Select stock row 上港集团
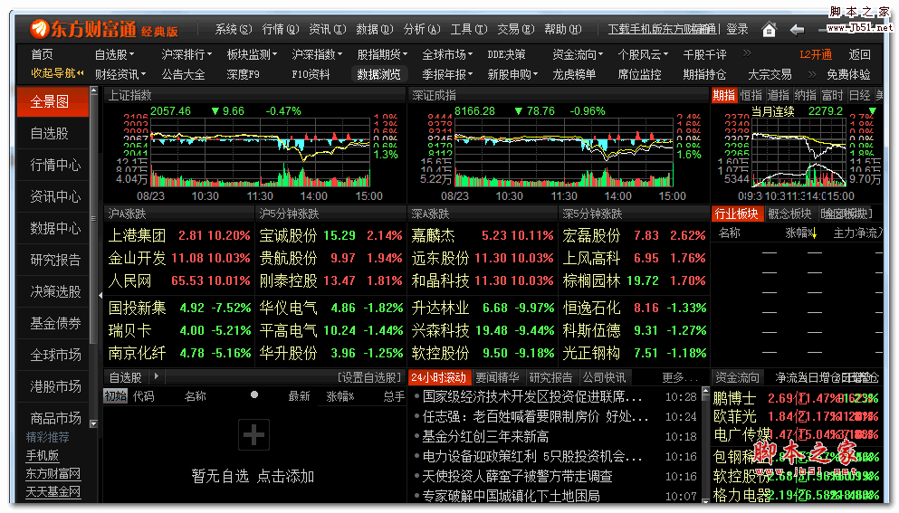 coord(179,235)
